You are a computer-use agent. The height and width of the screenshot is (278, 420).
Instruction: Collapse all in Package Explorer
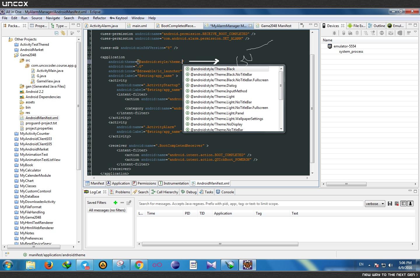click(x=57, y=33)
